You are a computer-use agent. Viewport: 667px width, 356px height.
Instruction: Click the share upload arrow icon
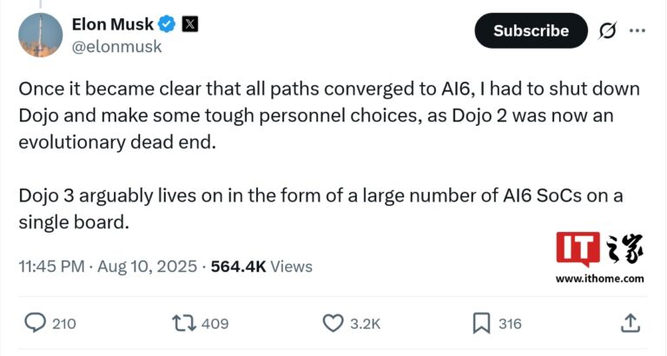[631, 323]
